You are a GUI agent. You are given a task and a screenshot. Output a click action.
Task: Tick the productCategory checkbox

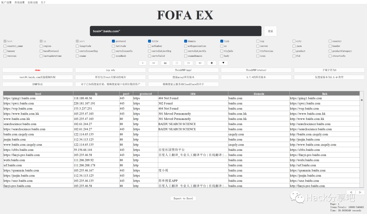click(x=330, y=51)
